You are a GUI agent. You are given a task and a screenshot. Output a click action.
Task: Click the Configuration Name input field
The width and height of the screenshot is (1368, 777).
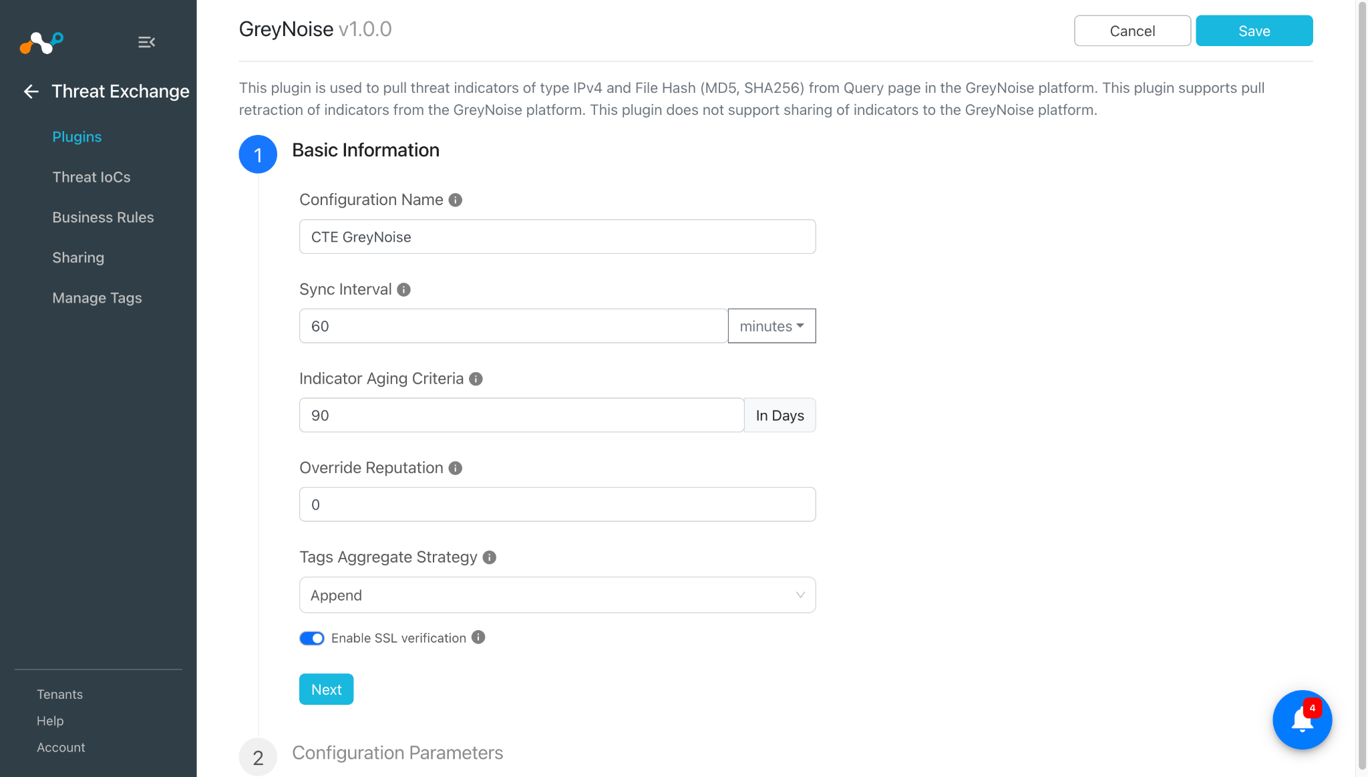pos(557,237)
